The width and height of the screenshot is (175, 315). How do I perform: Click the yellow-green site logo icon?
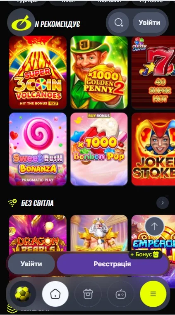point(21,22)
